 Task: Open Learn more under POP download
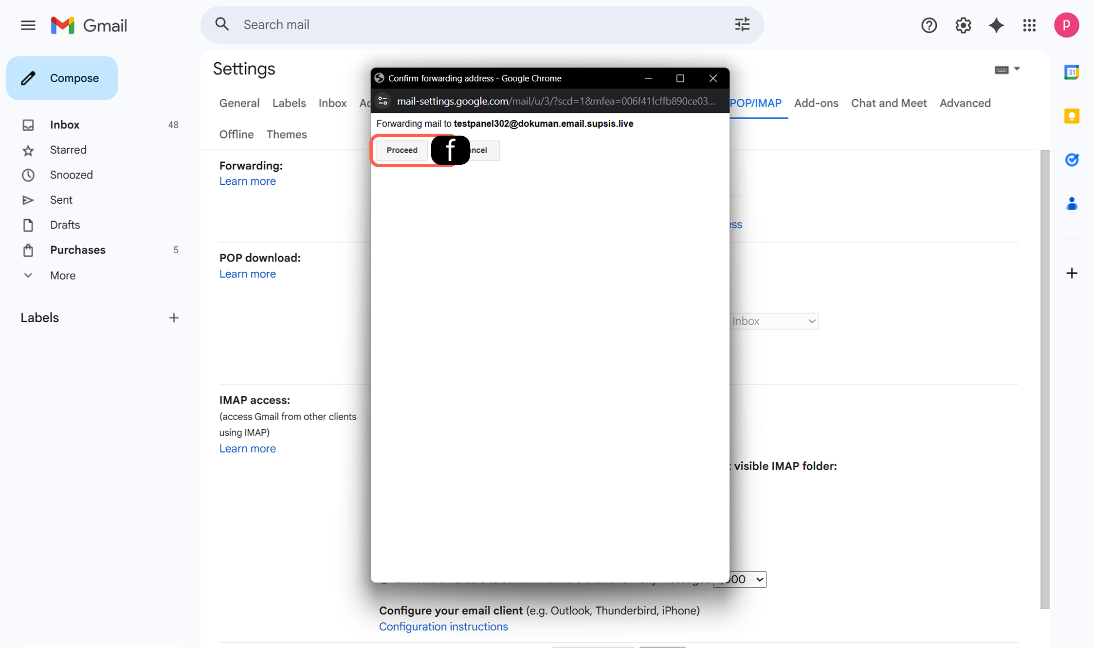(x=247, y=274)
